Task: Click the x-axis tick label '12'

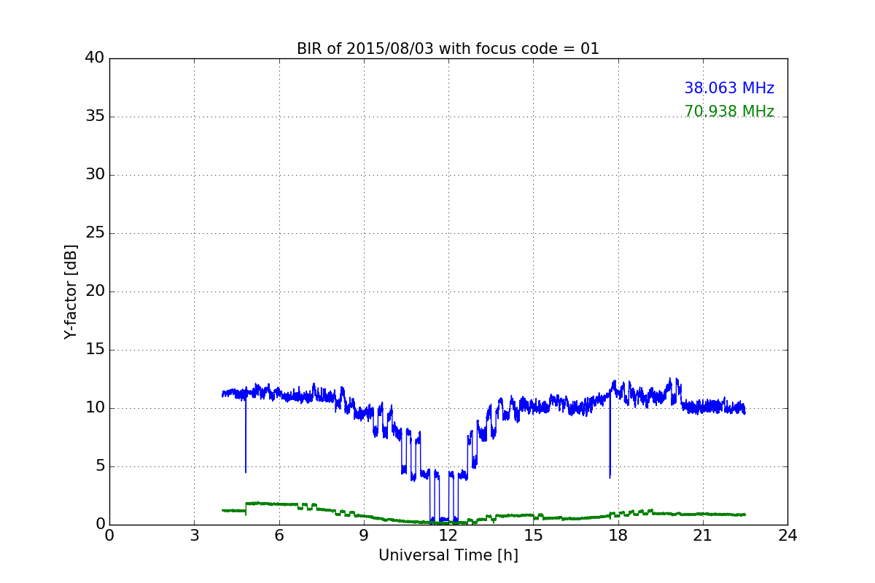Action: [448, 536]
